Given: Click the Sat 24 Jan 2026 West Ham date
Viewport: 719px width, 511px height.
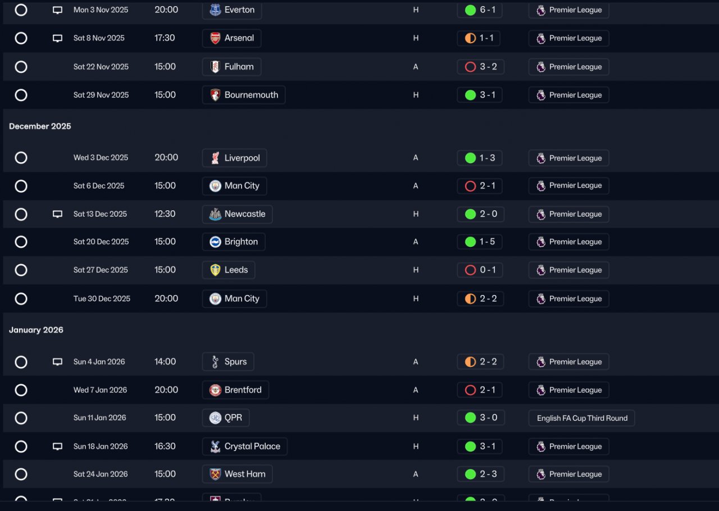Looking at the screenshot, I should pyautogui.click(x=101, y=474).
